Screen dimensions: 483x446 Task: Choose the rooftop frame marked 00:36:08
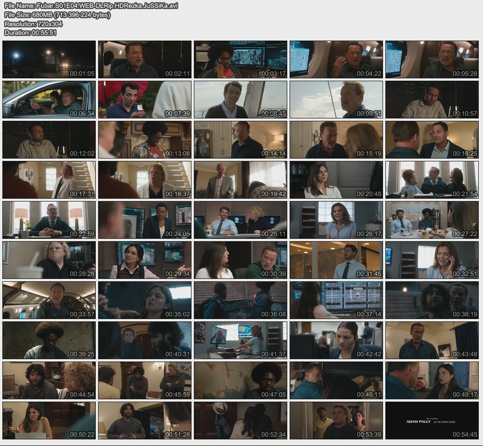pyautogui.click(x=241, y=300)
